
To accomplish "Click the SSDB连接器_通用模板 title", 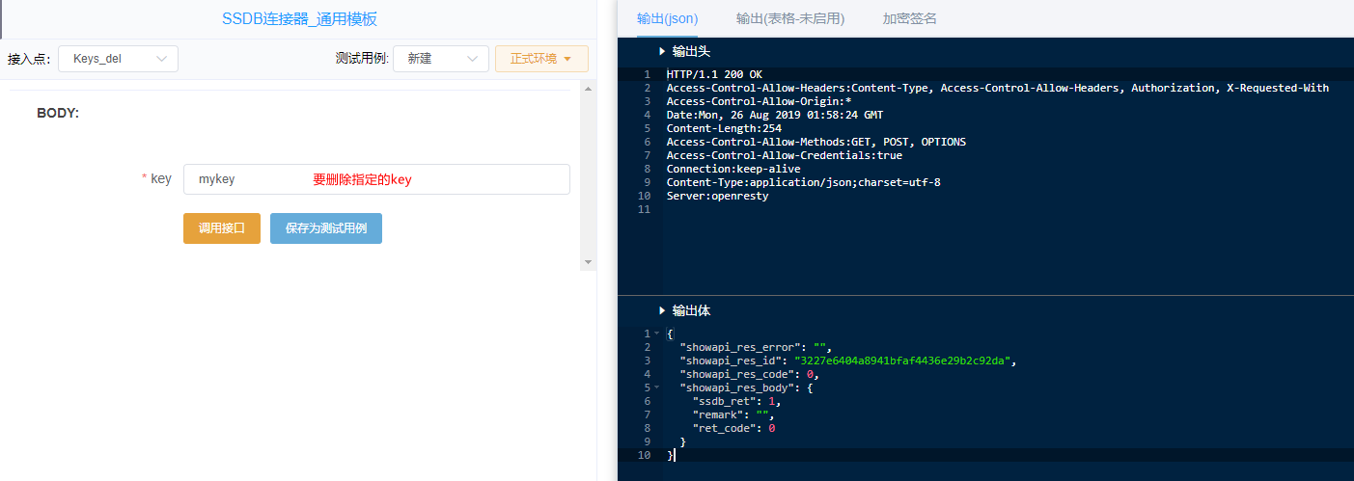I will click(x=300, y=18).
